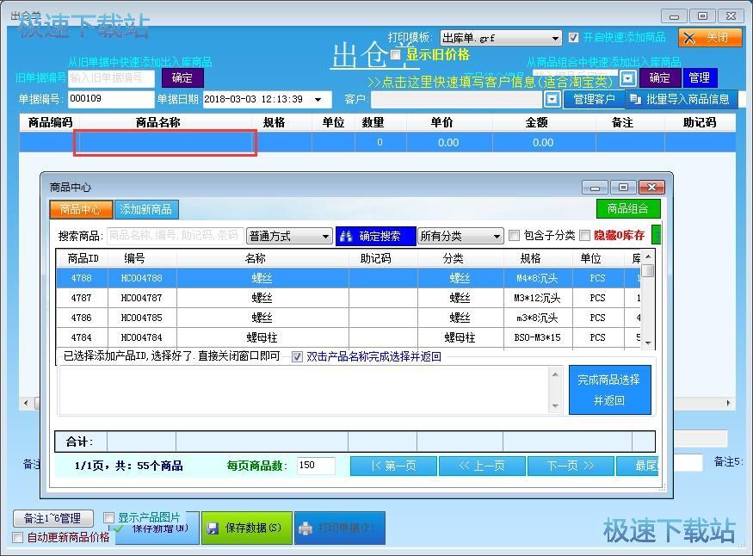Viewport: 753px width, 556px height.
Task: Switch to the 添加新商品 tab
Action: click(x=145, y=209)
